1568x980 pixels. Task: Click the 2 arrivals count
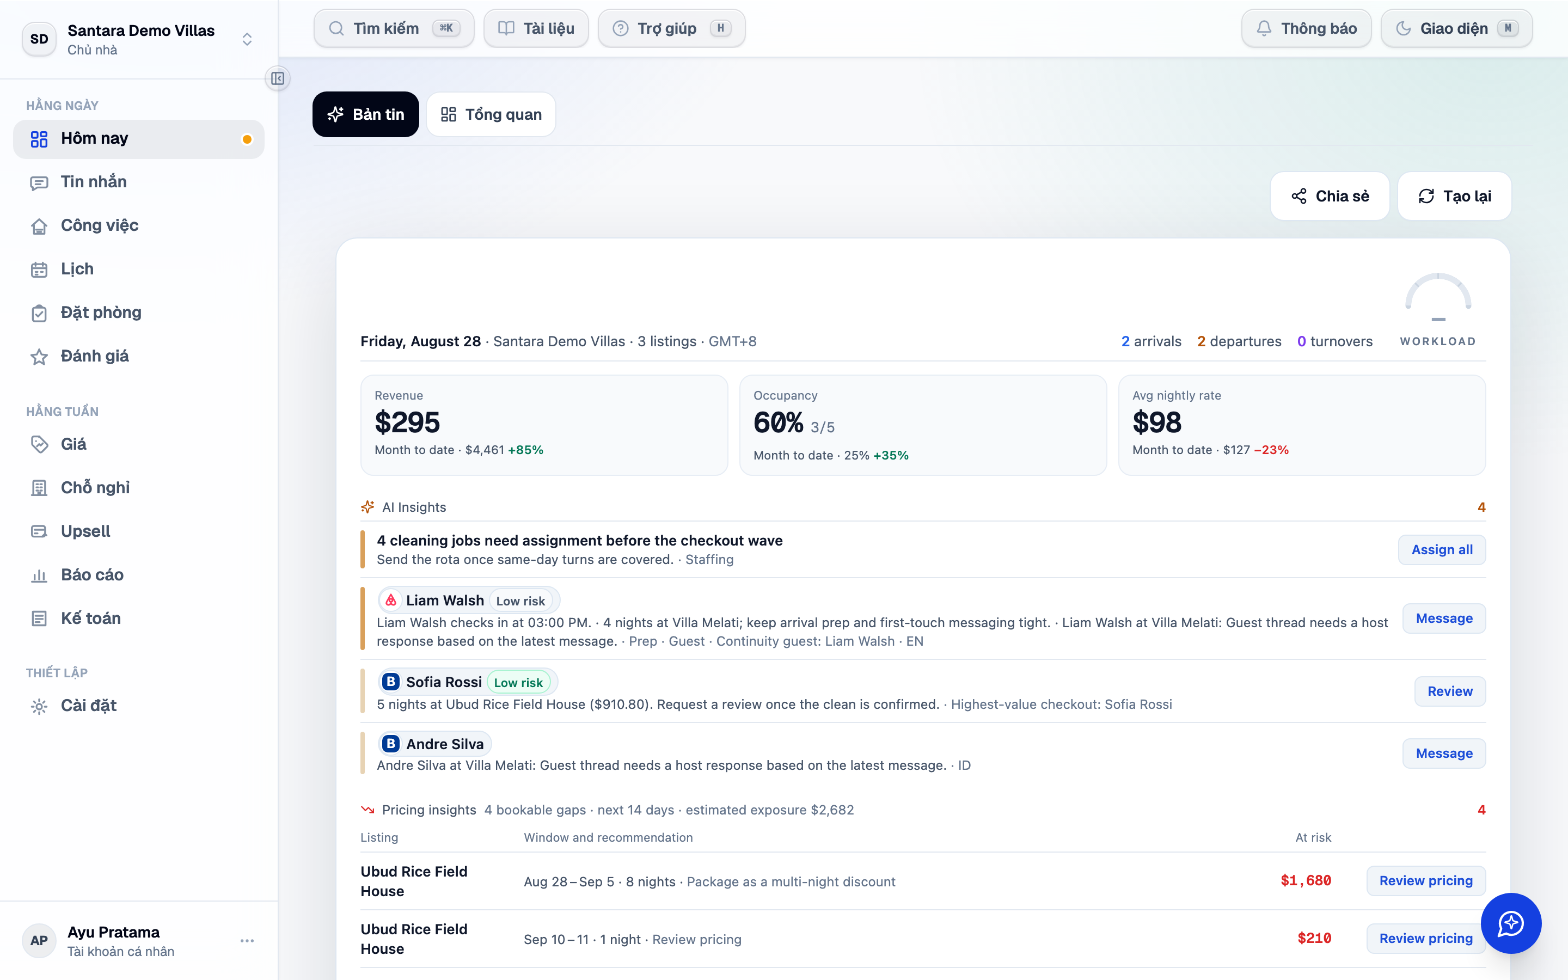(1151, 341)
